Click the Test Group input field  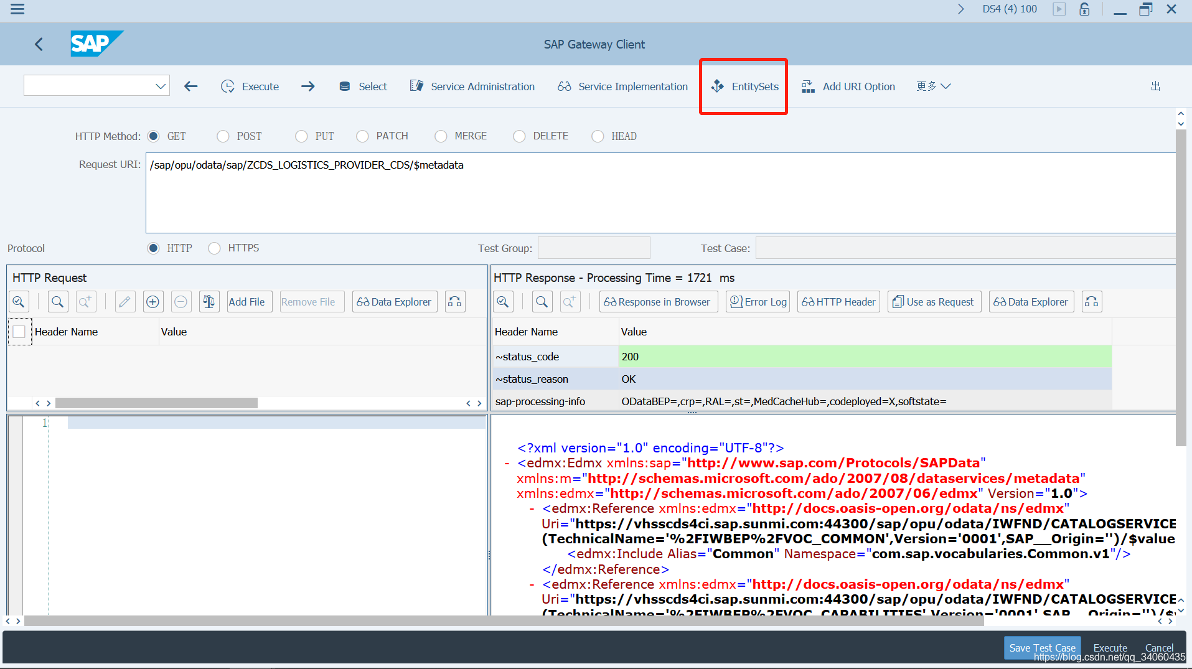(594, 248)
